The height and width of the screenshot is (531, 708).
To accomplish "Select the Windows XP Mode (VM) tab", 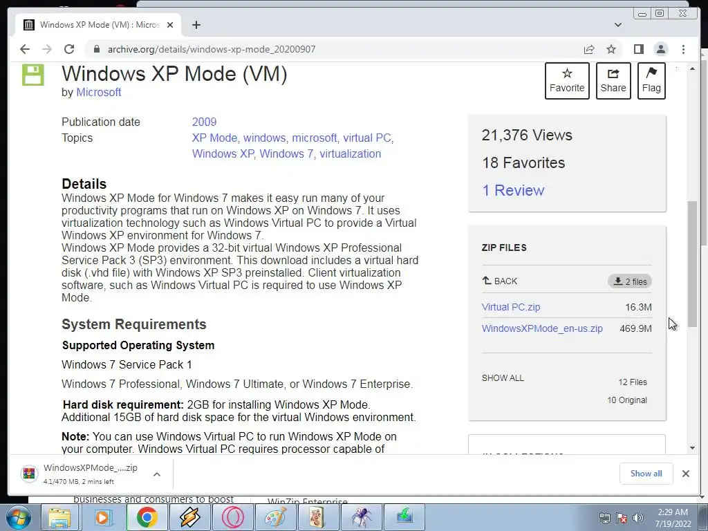I will (98, 25).
